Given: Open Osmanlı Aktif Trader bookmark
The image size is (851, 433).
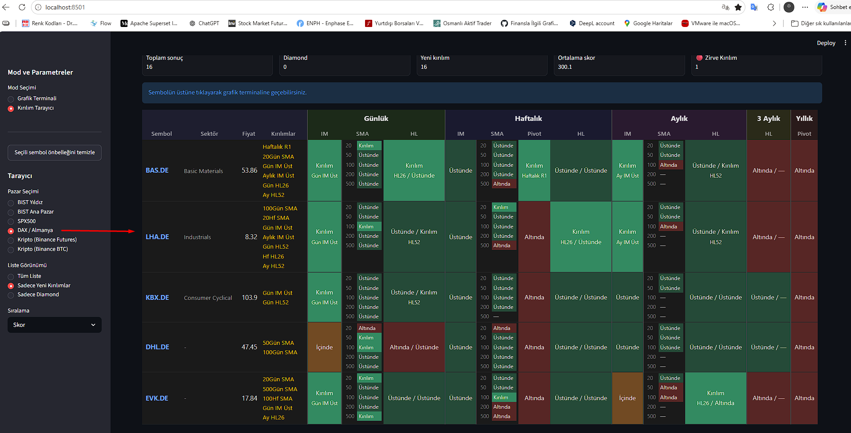Looking at the screenshot, I should (462, 23).
